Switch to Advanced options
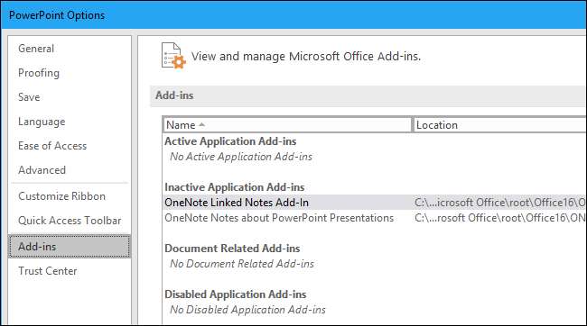 tap(42, 170)
